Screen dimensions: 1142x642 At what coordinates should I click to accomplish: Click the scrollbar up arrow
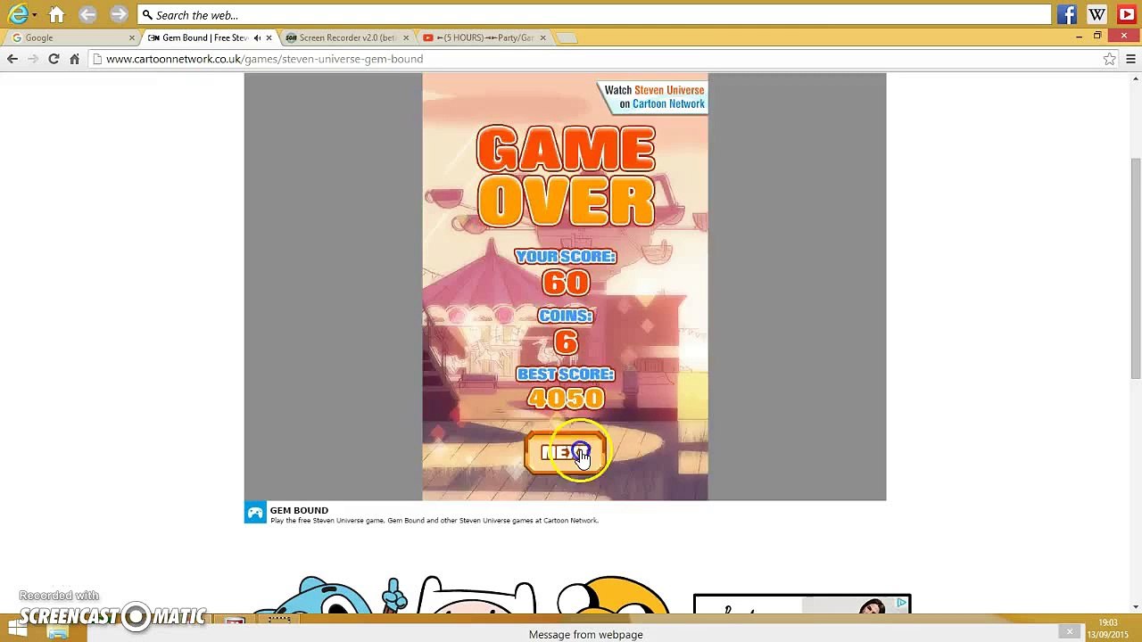coord(1135,78)
